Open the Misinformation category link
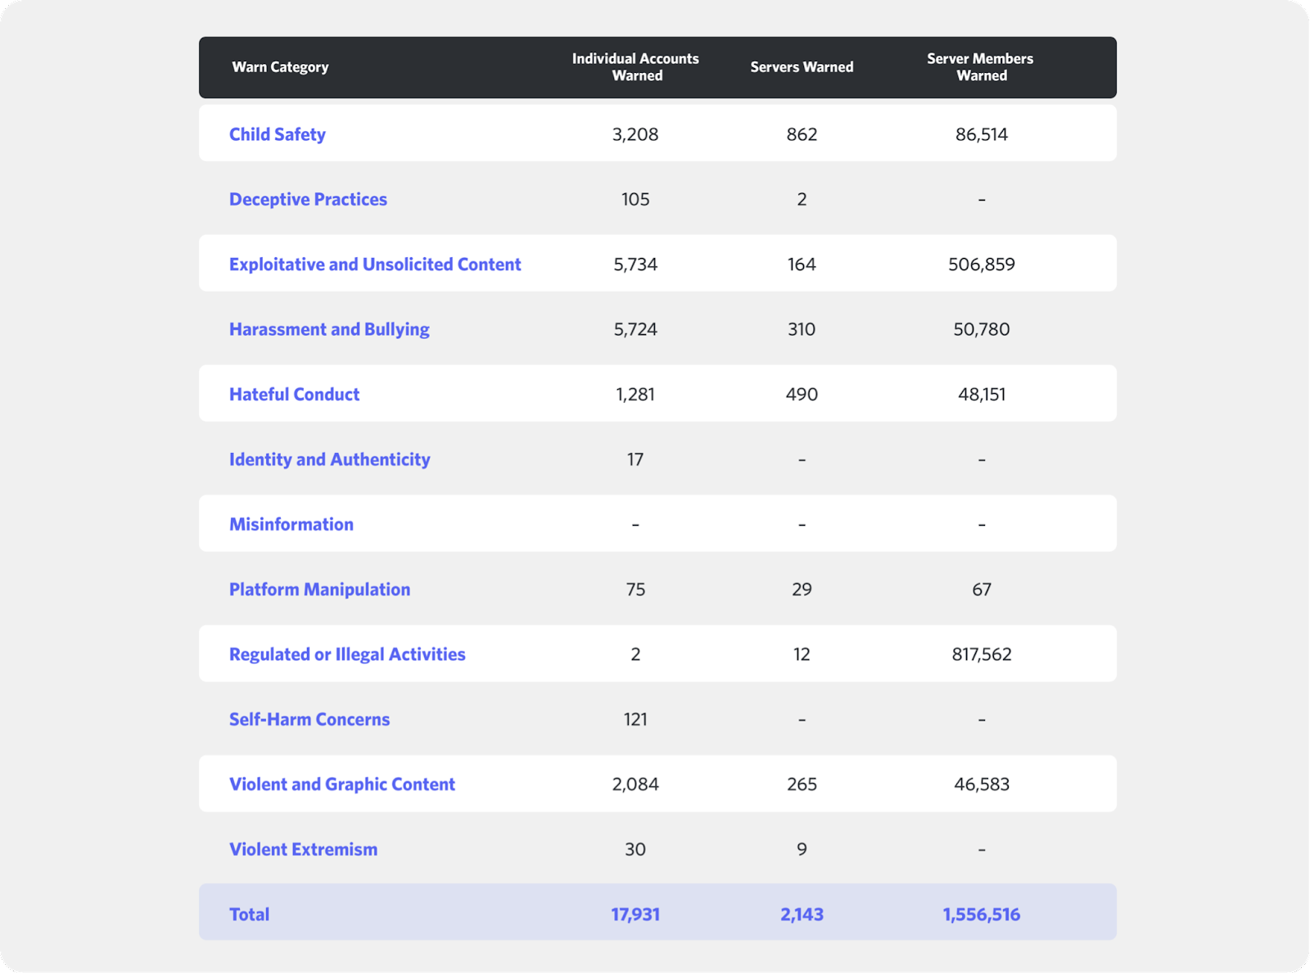This screenshot has width=1310, height=973. coord(291,524)
